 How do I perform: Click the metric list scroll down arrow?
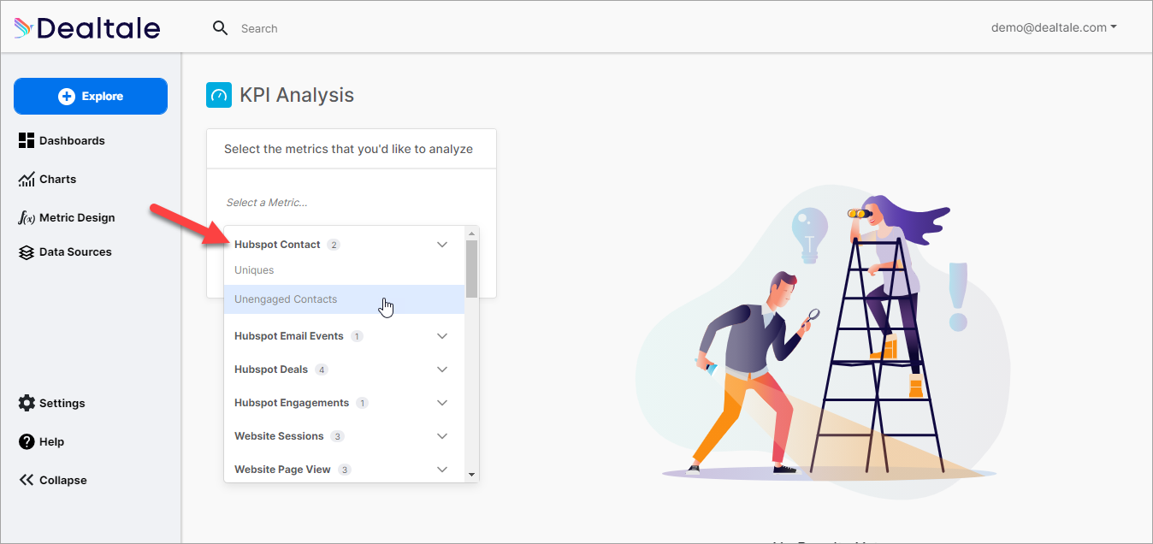pos(471,475)
